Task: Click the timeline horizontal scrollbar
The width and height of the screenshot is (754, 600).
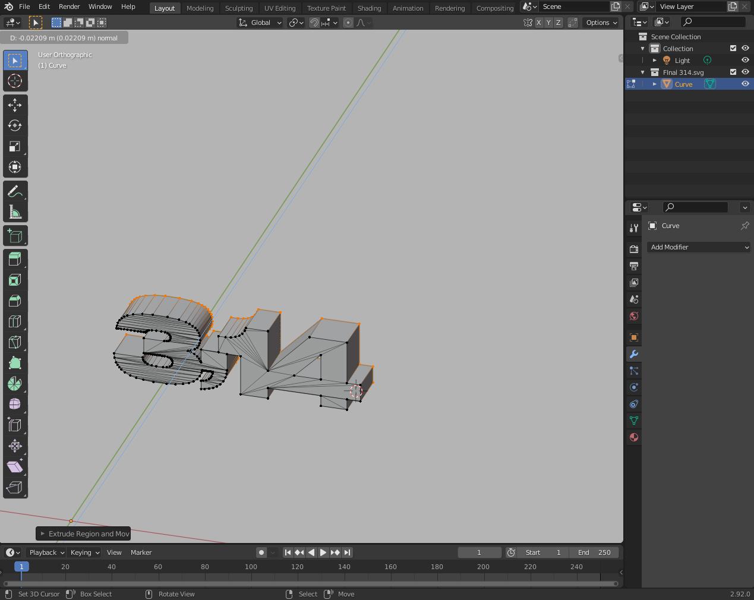Action: point(310,583)
